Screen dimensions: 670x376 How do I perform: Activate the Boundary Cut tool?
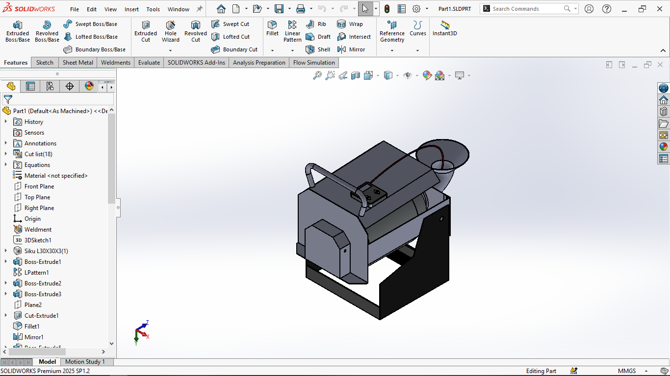click(x=234, y=49)
